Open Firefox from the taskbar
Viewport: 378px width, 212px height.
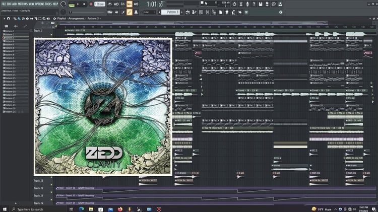pyautogui.click(x=120, y=209)
